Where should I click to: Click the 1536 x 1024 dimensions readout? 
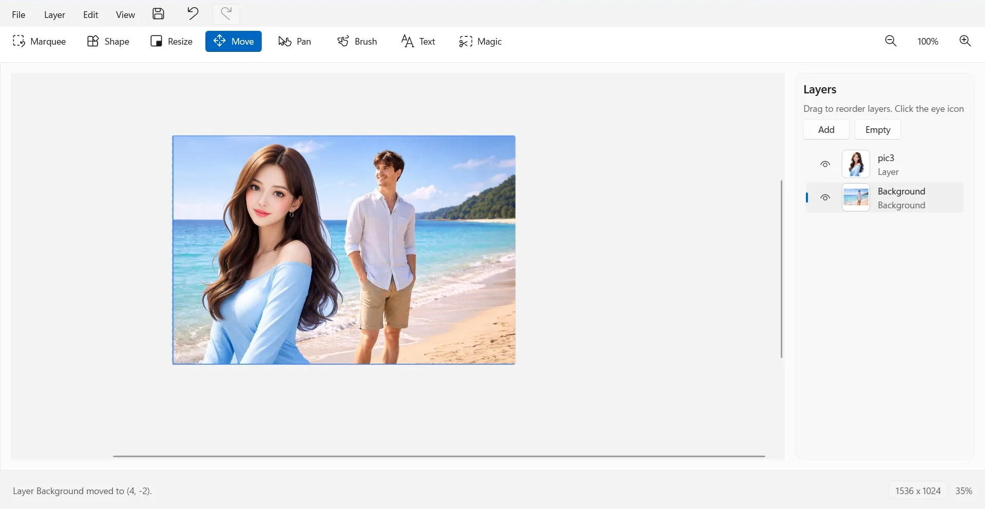click(x=918, y=491)
